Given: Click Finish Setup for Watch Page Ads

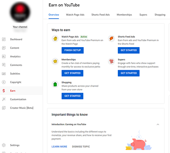Looking at the screenshot, I should (x=73, y=50).
